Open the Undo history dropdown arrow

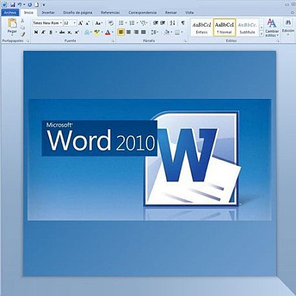(x=24, y=5)
